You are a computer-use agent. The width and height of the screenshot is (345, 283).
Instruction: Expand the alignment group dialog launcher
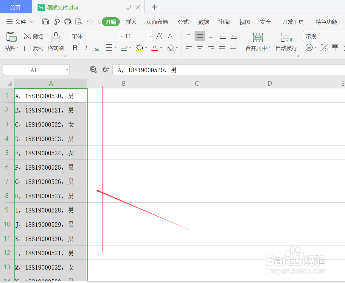298,56
